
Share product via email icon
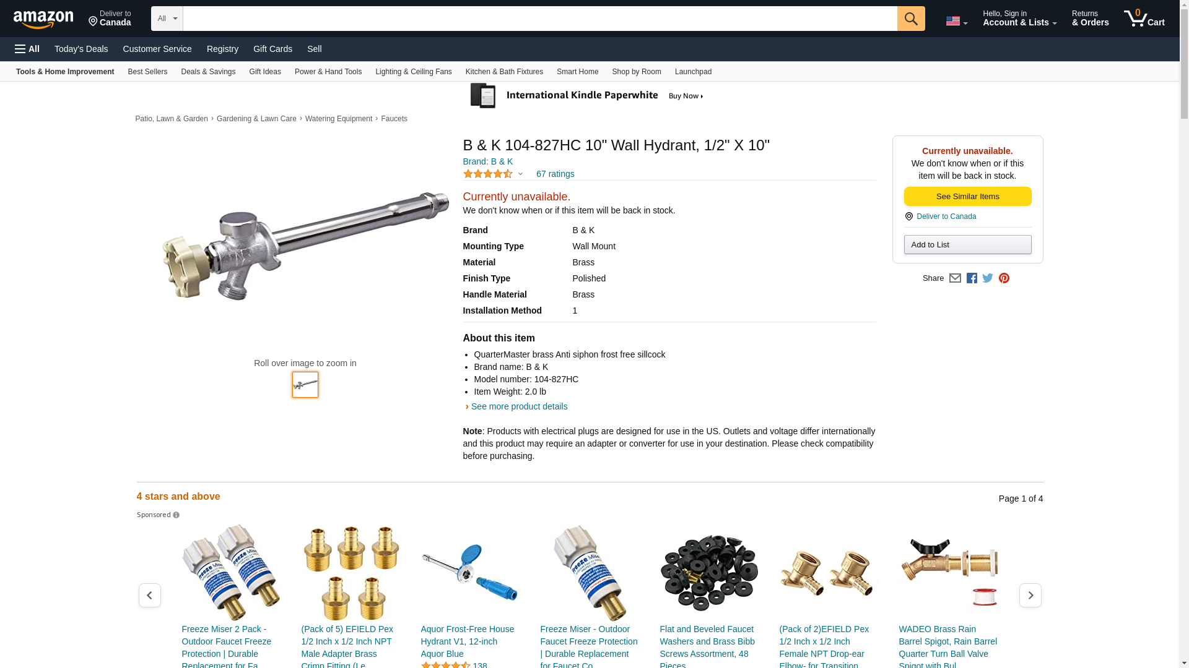pyautogui.click(x=955, y=278)
